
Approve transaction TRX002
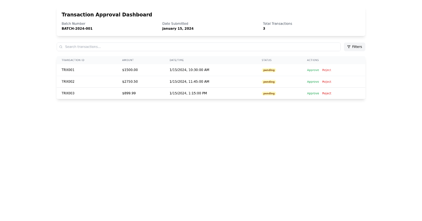coord(313,81)
